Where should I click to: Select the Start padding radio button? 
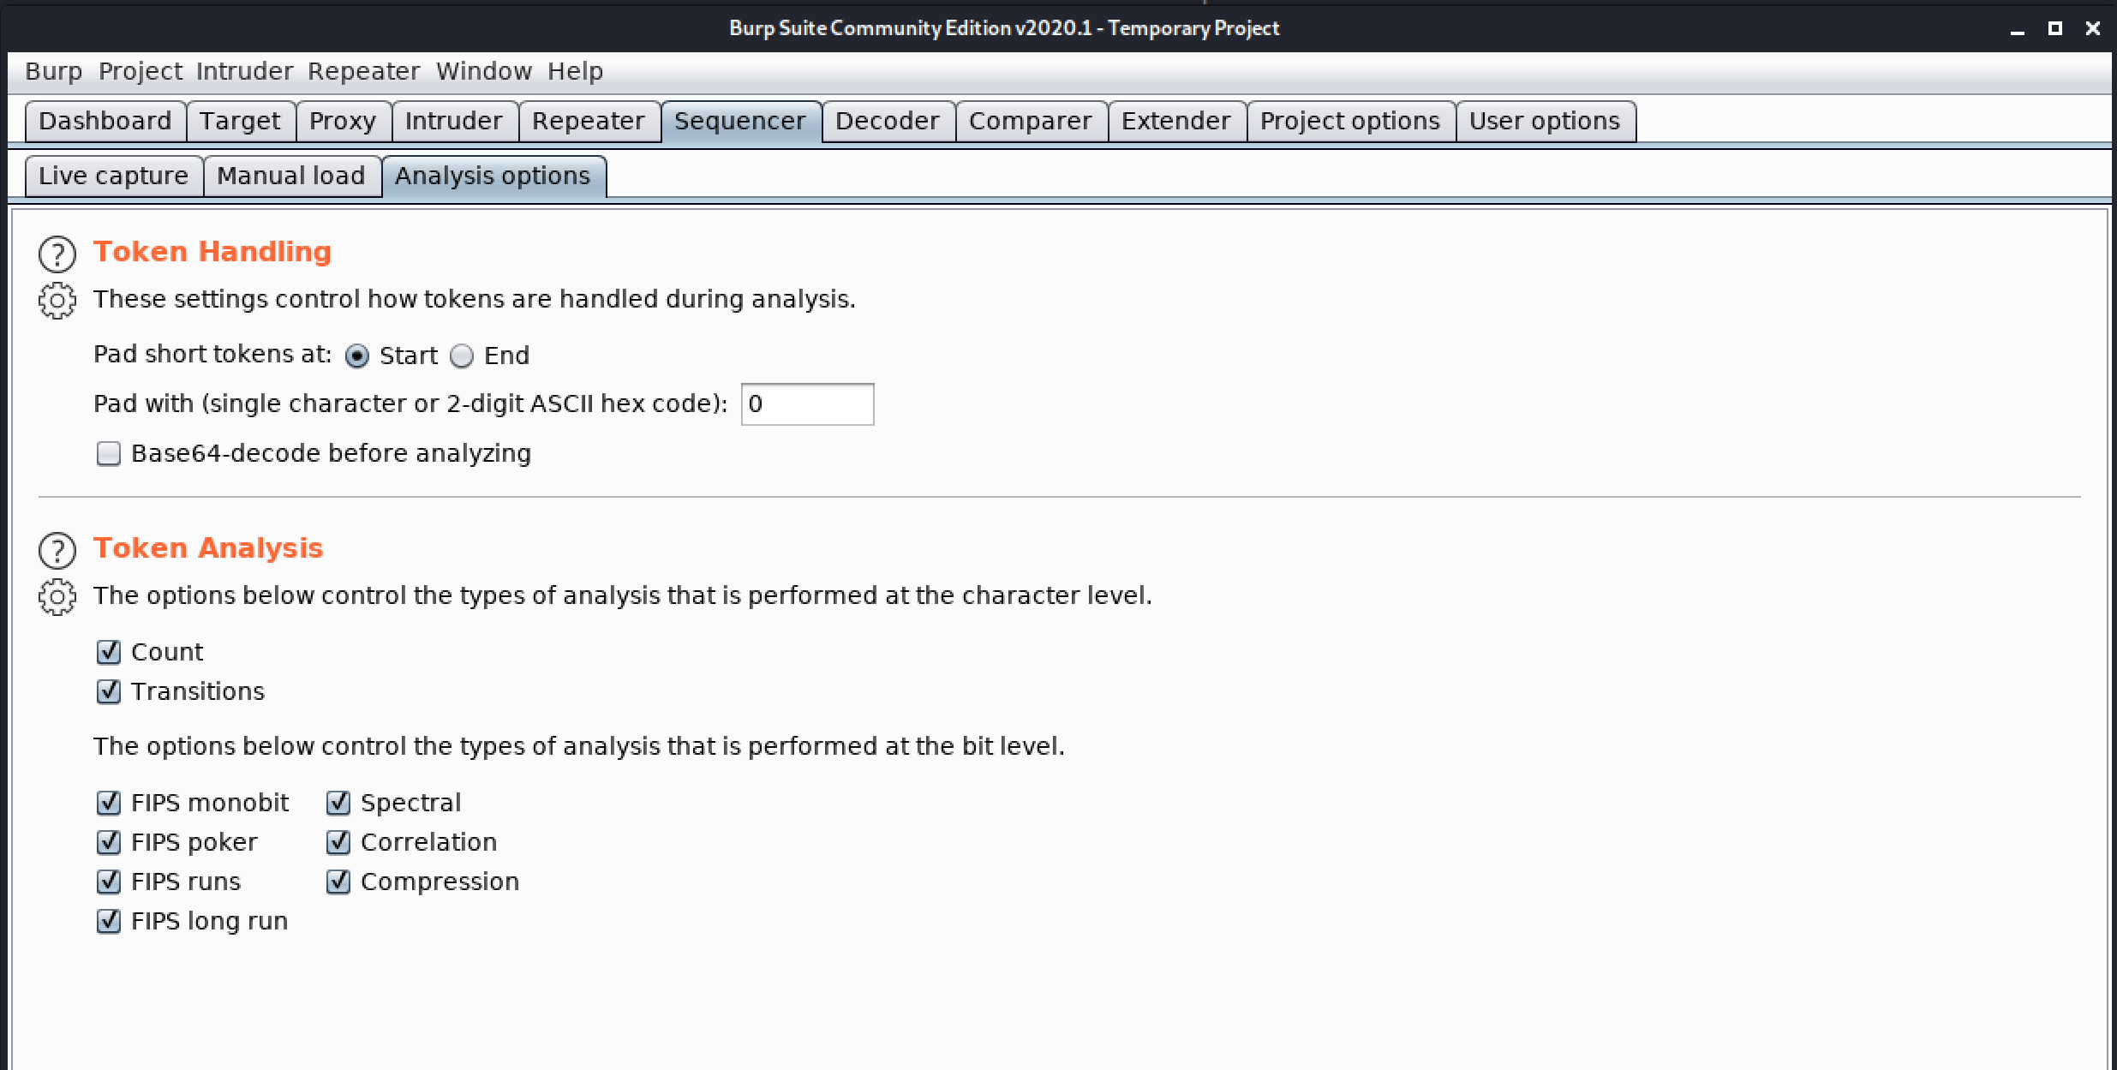click(x=357, y=356)
